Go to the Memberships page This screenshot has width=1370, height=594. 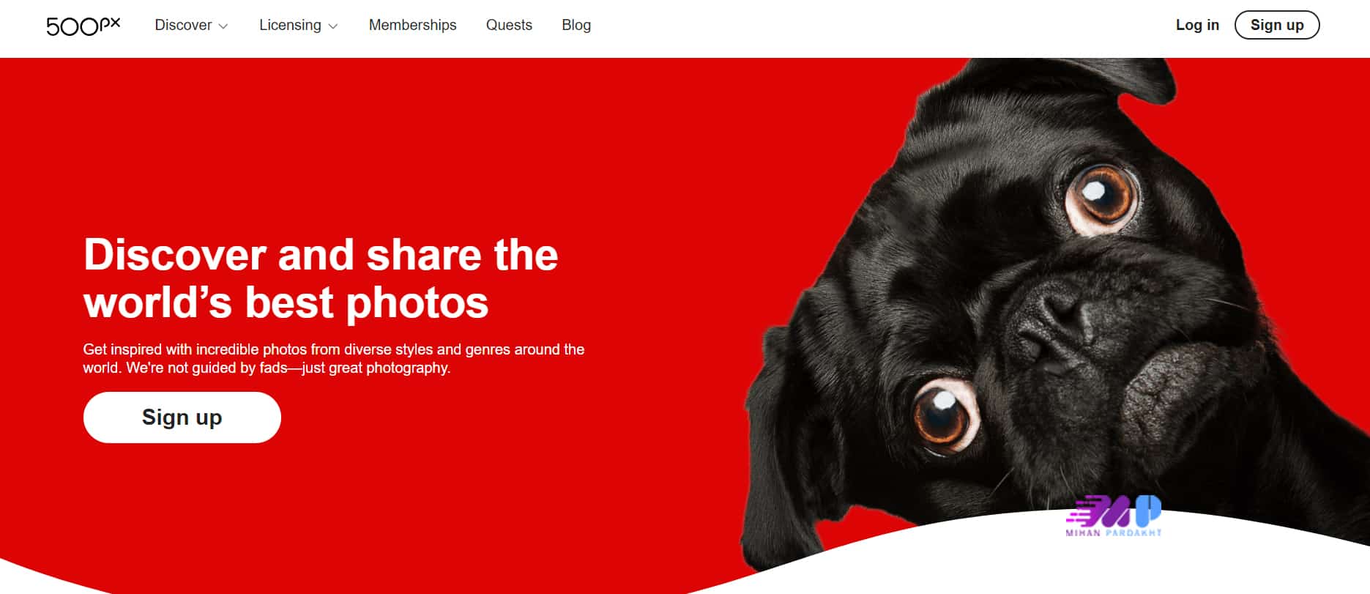pos(412,25)
